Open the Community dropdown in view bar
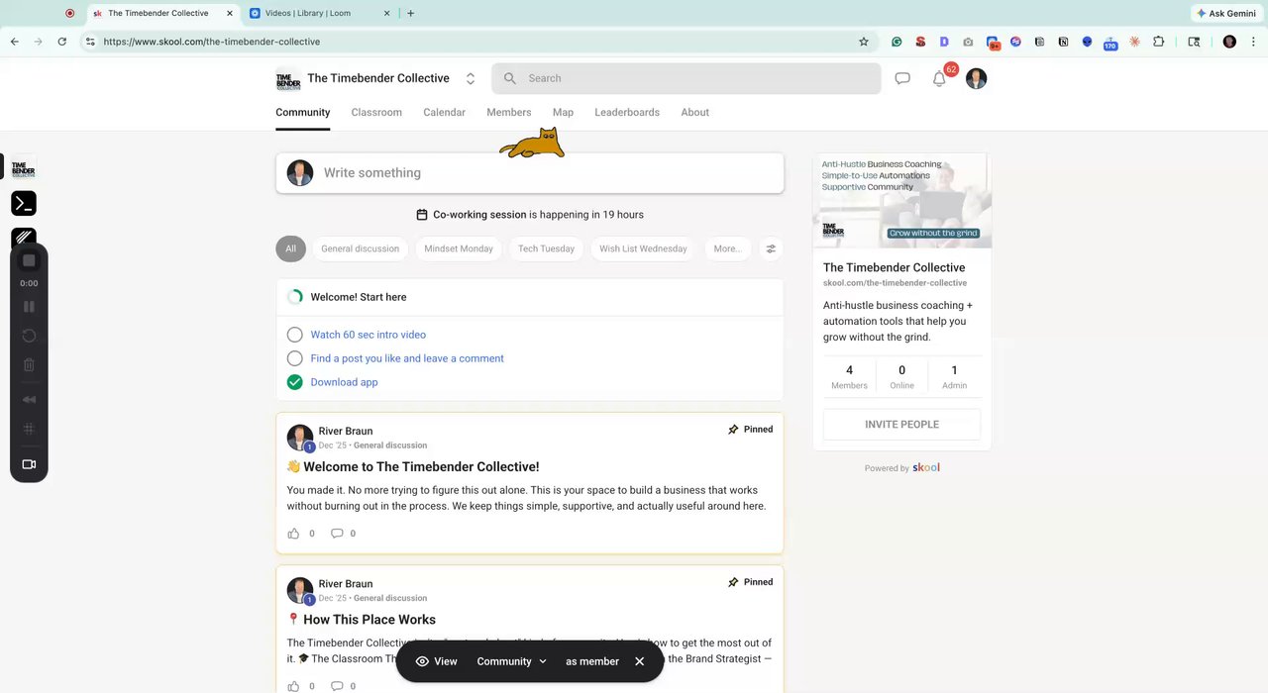 [512, 661]
